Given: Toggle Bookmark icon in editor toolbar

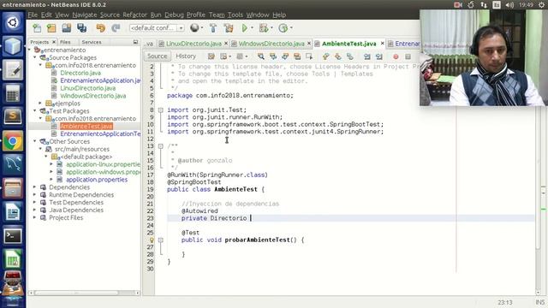Looking at the screenshot, I should (x=349, y=56).
